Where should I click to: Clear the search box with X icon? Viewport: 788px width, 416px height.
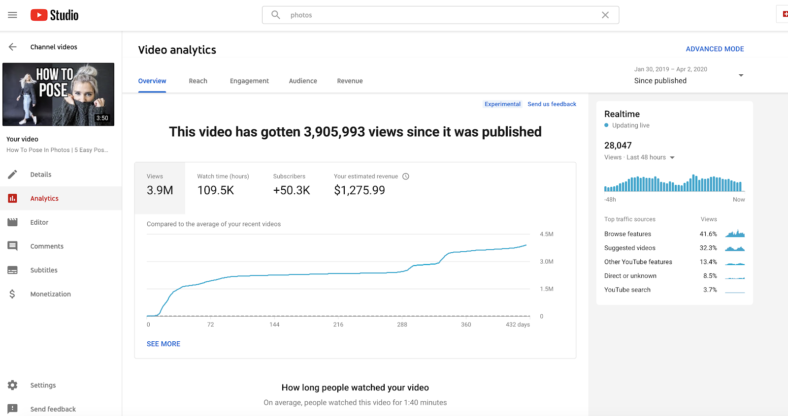[605, 15]
